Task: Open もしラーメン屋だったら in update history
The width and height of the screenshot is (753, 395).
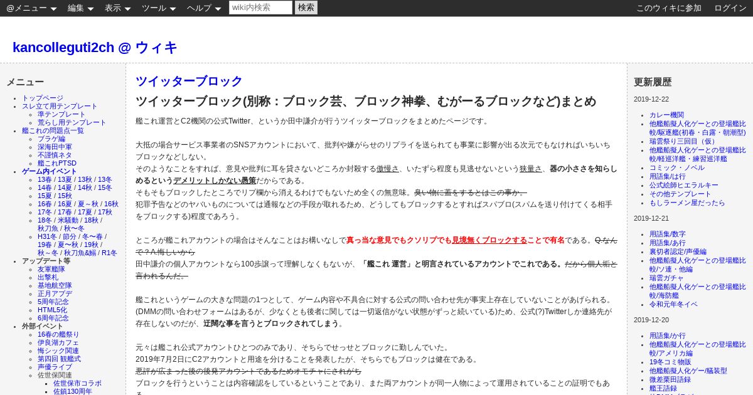Action: [687, 203]
